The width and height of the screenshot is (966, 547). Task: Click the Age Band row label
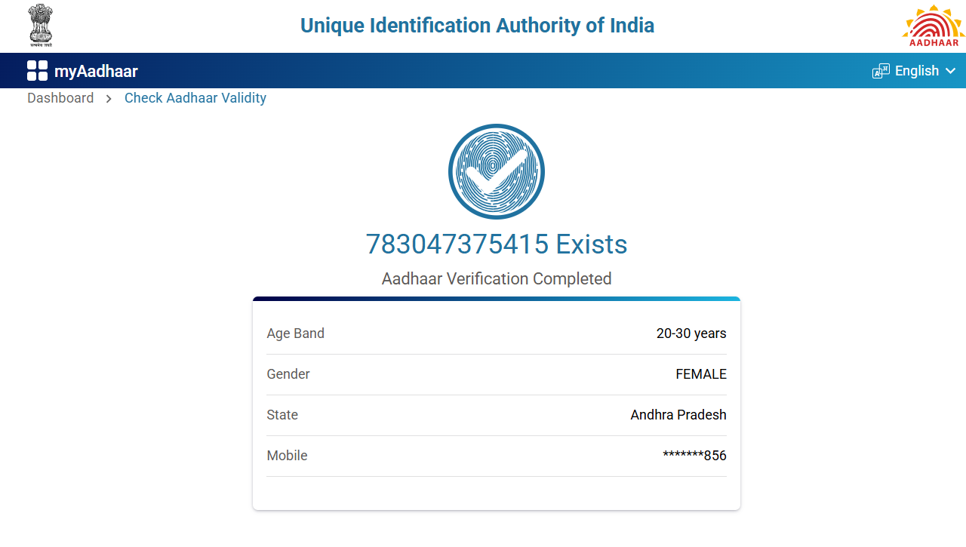[x=296, y=333]
